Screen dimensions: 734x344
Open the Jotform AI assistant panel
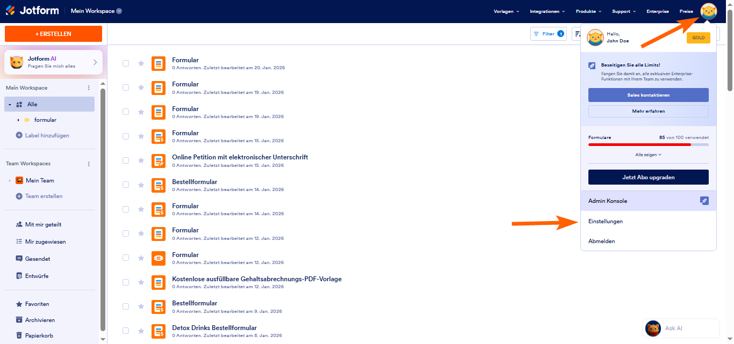[53, 62]
